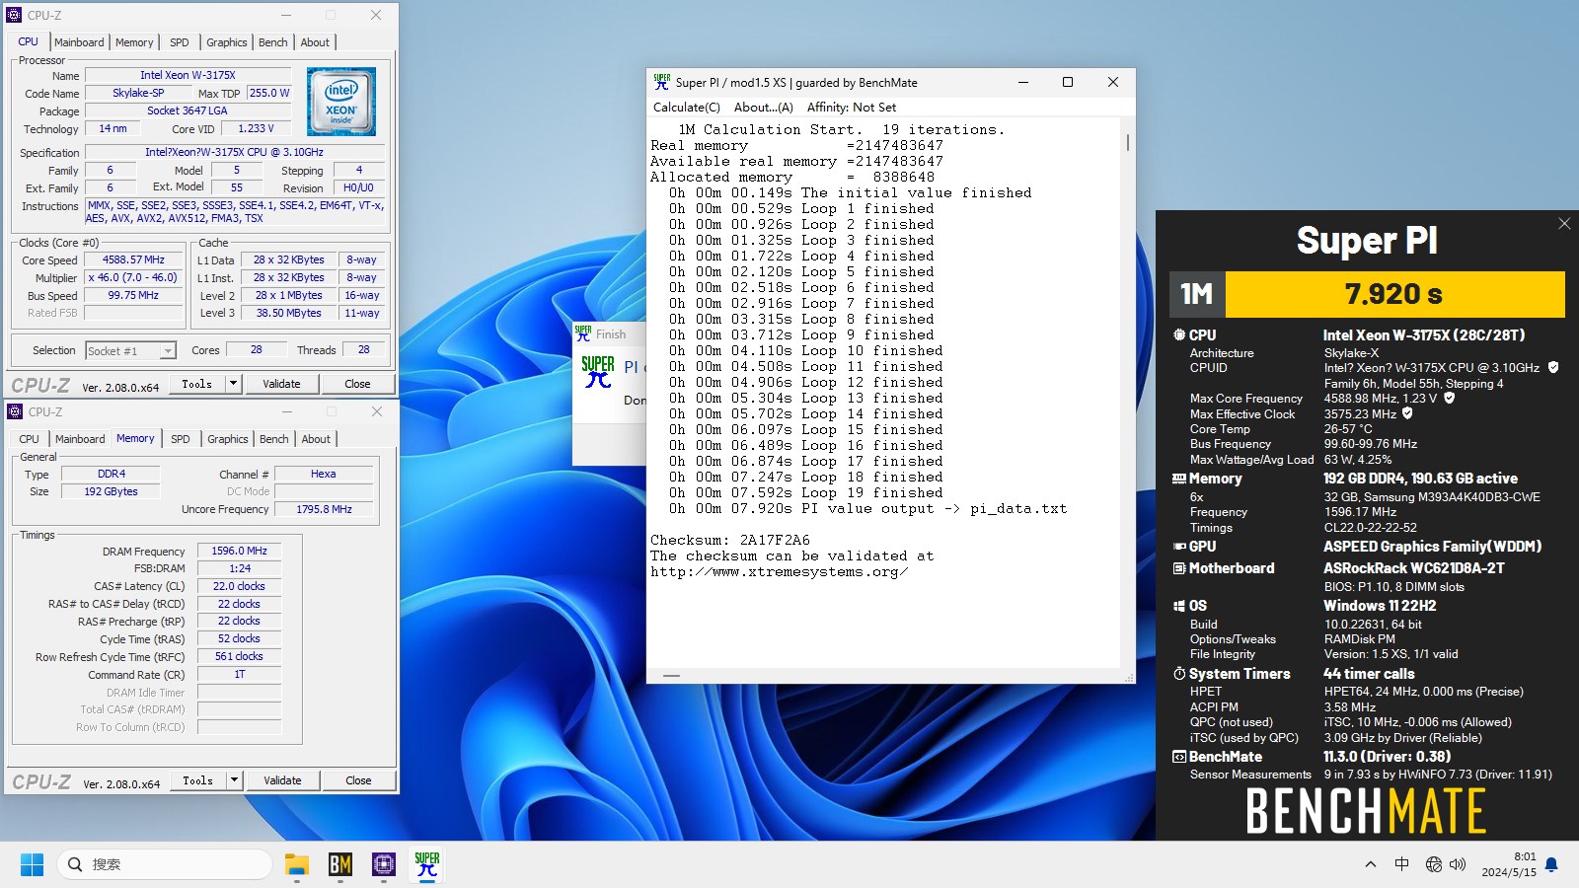The width and height of the screenshot is (1579, 888).
Task: Open volume control from tray
Action: [1458, 864]
